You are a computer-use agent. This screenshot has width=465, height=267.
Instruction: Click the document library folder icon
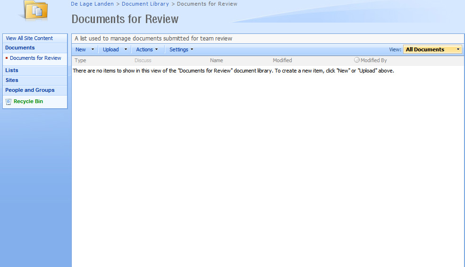[35, 10]
